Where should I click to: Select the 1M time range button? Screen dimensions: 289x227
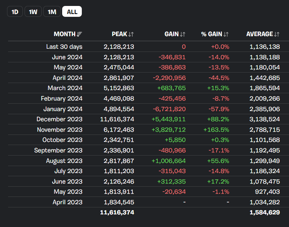coord(52,12)
